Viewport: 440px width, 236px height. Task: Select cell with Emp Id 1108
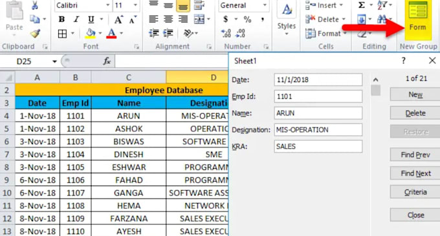pos(76,206)
